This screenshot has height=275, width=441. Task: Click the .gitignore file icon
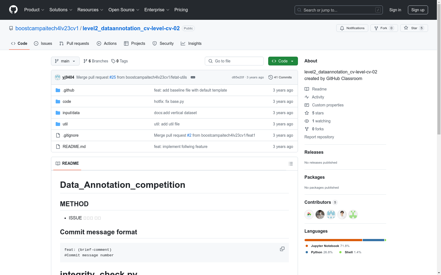point(58,135)
